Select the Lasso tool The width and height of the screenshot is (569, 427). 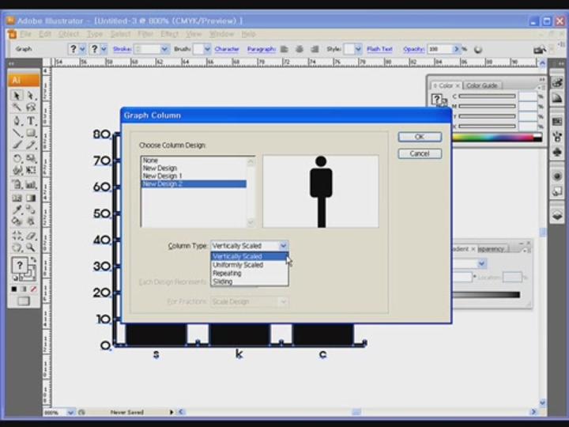click(x=31, y=107)
